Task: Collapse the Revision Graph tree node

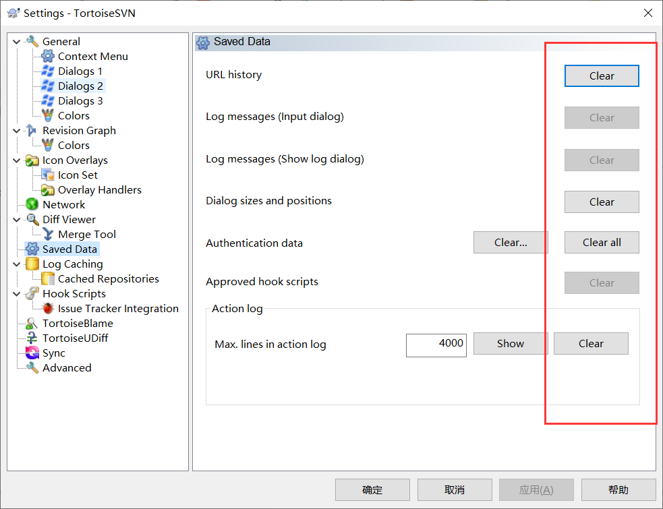Action: [x=16, y=131]
